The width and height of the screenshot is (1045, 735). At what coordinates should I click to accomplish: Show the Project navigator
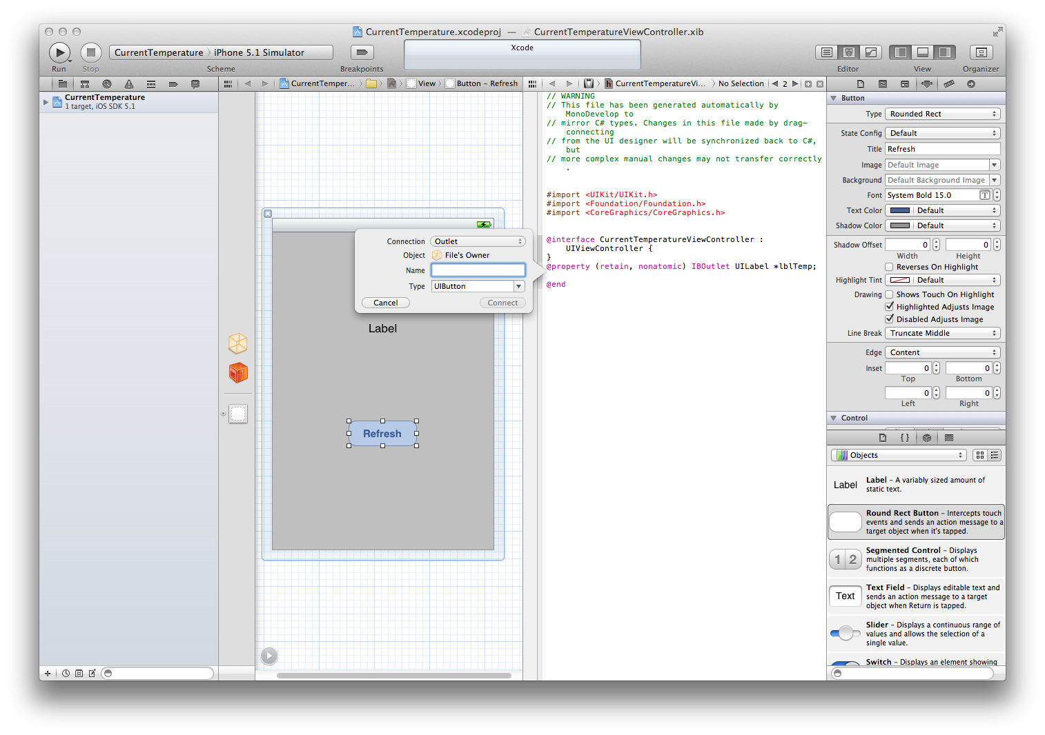tap(63, 84)
